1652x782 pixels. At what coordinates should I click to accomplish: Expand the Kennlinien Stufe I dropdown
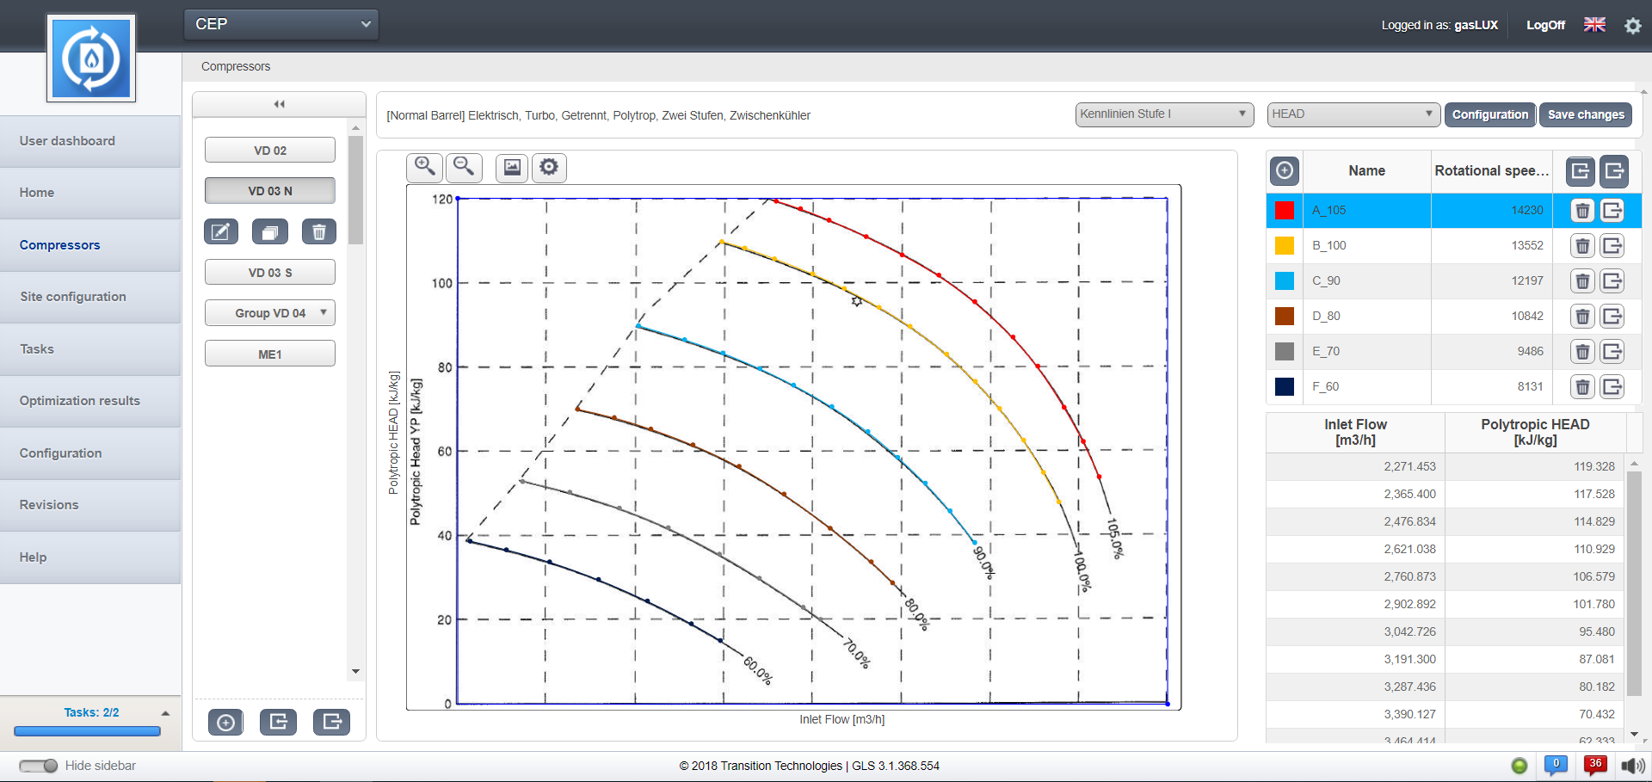click(x=1164, y=114)
